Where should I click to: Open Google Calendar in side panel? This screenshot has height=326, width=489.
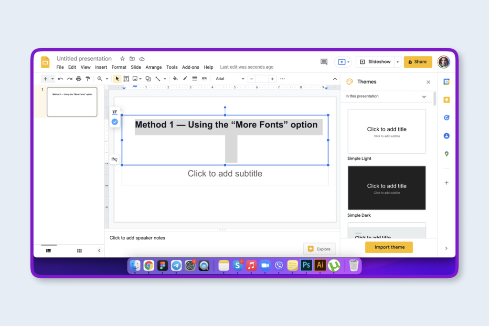tap(446, 82)
